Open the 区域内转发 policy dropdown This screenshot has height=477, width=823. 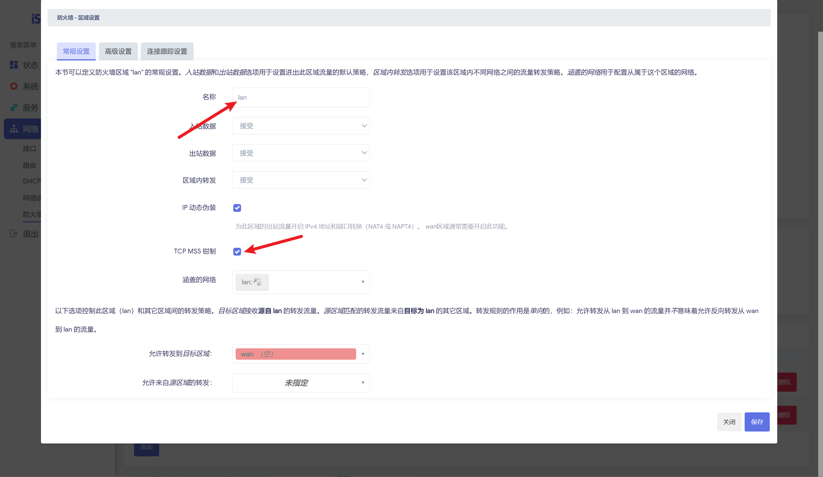[x=301, y=180]
